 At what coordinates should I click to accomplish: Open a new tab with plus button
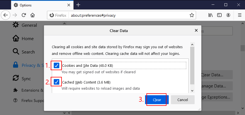(78, 5)
